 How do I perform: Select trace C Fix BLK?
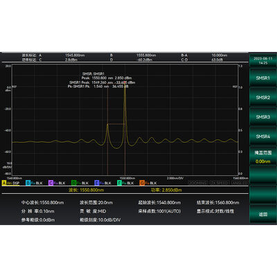pos(57,183)
